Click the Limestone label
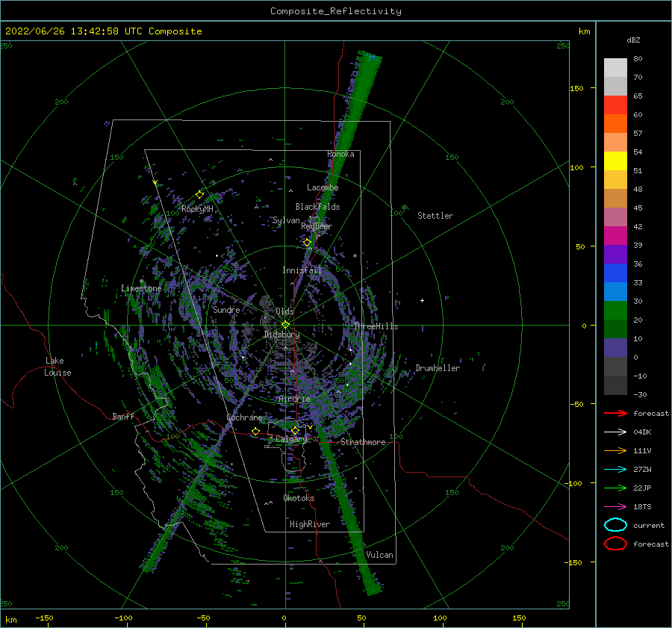This screenshot has width=672, height=628. coord(141,288)
